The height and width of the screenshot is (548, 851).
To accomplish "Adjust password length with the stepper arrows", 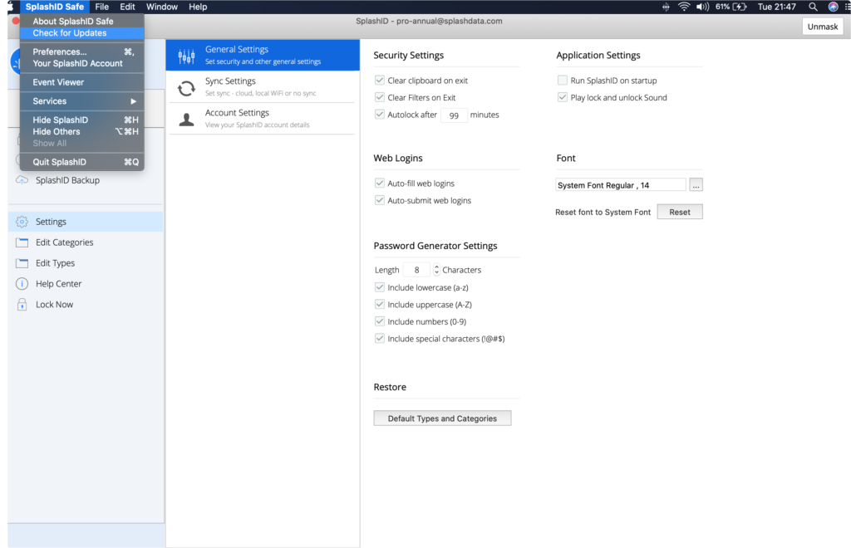I will coord(437,270).
